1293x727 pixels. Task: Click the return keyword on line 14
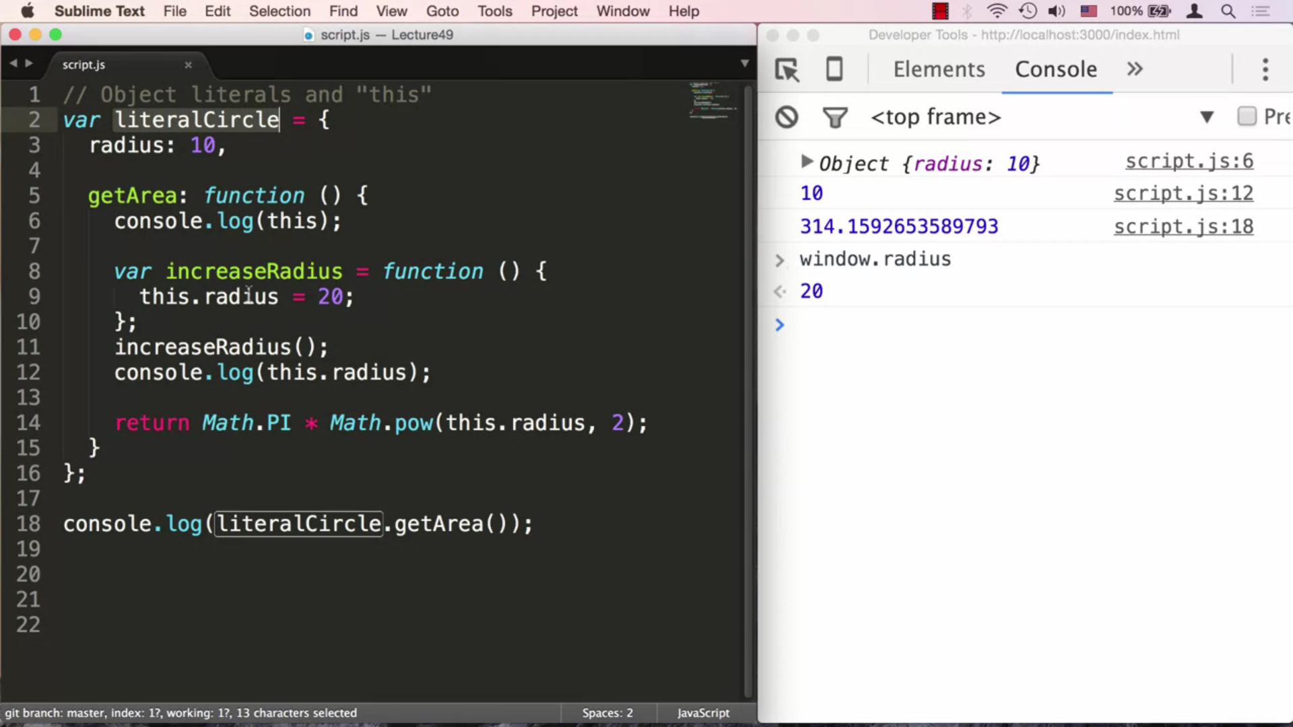(152, 423)
